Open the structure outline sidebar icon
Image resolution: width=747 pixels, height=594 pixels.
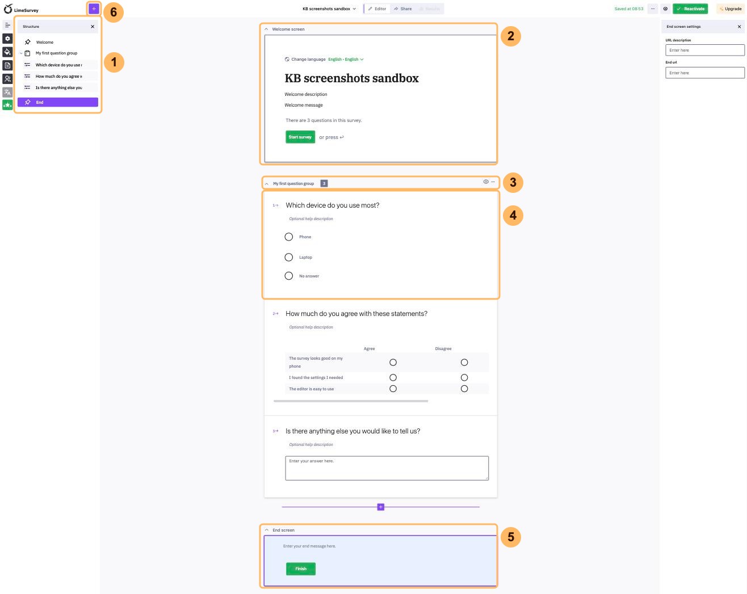(7, 25)
